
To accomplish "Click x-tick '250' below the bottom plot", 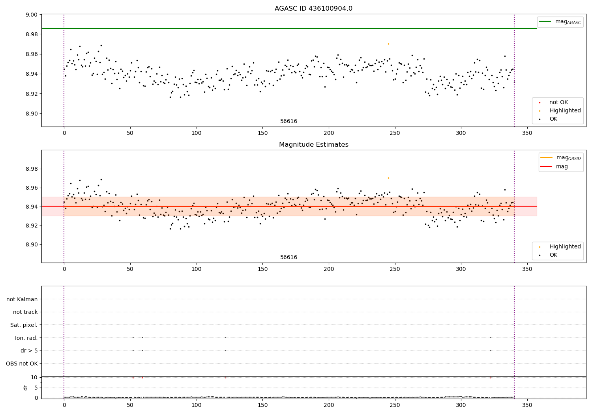I will (395, 405).
